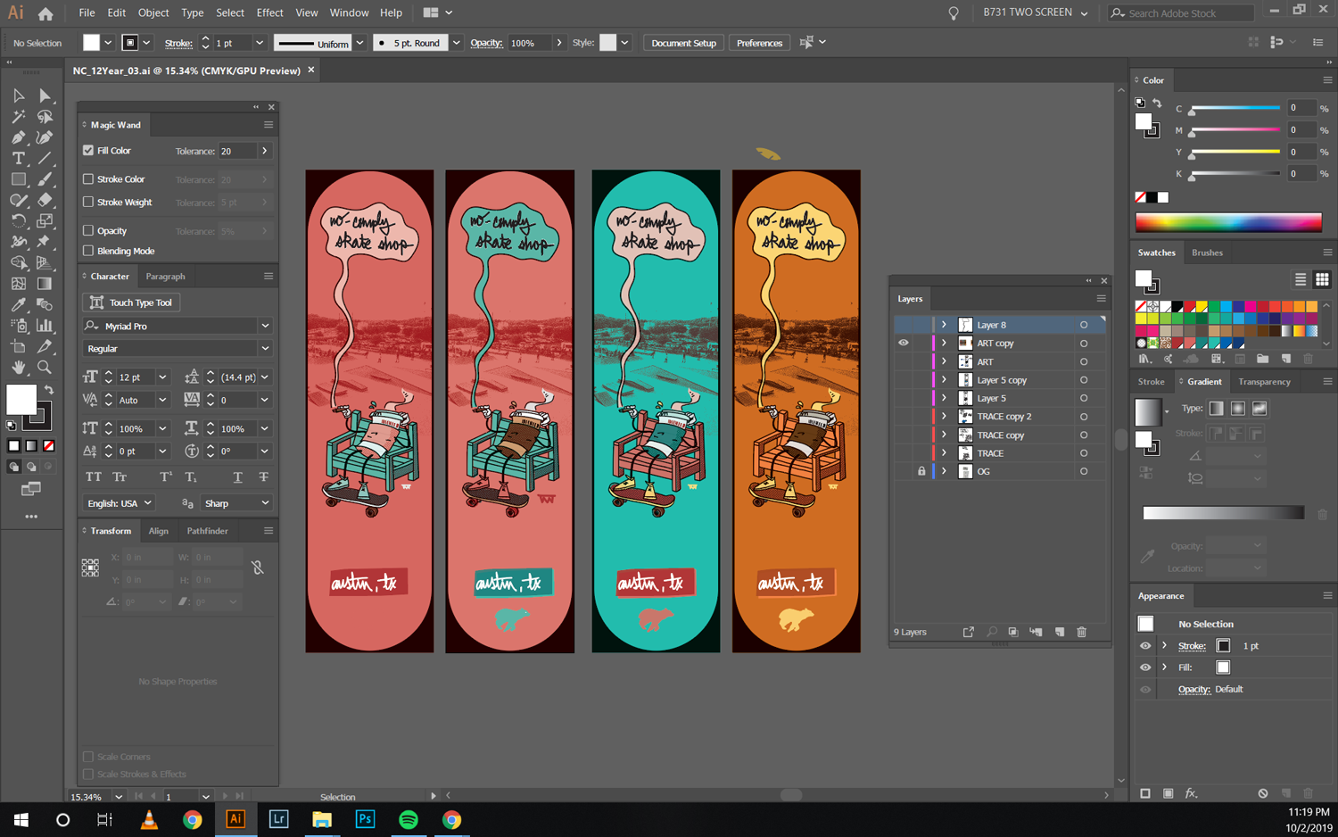This screenshot has width=1338, height=837.
Task: Select the Type tool
Action: 19,159
